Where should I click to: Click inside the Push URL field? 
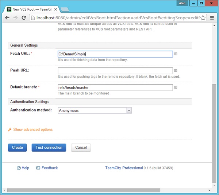click(x=115, y=71)
